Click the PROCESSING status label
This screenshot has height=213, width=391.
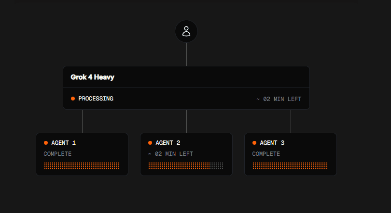coord(96,99)
